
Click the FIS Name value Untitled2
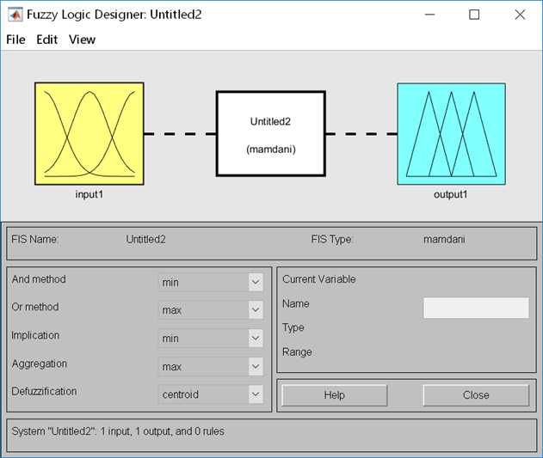[145, 240]
